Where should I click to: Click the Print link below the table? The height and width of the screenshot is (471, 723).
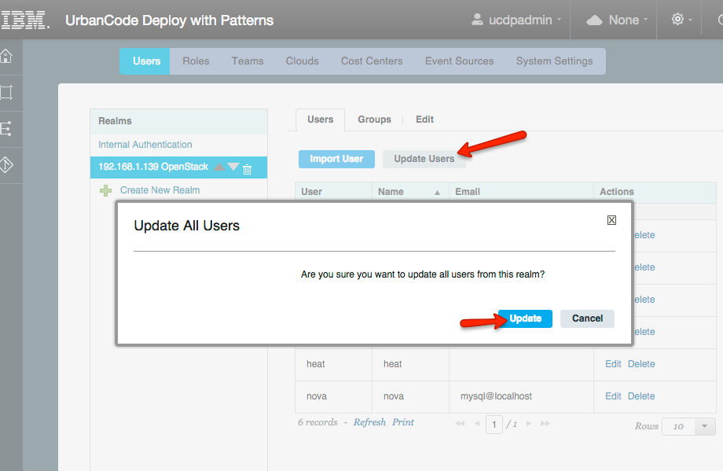point(403,422)
